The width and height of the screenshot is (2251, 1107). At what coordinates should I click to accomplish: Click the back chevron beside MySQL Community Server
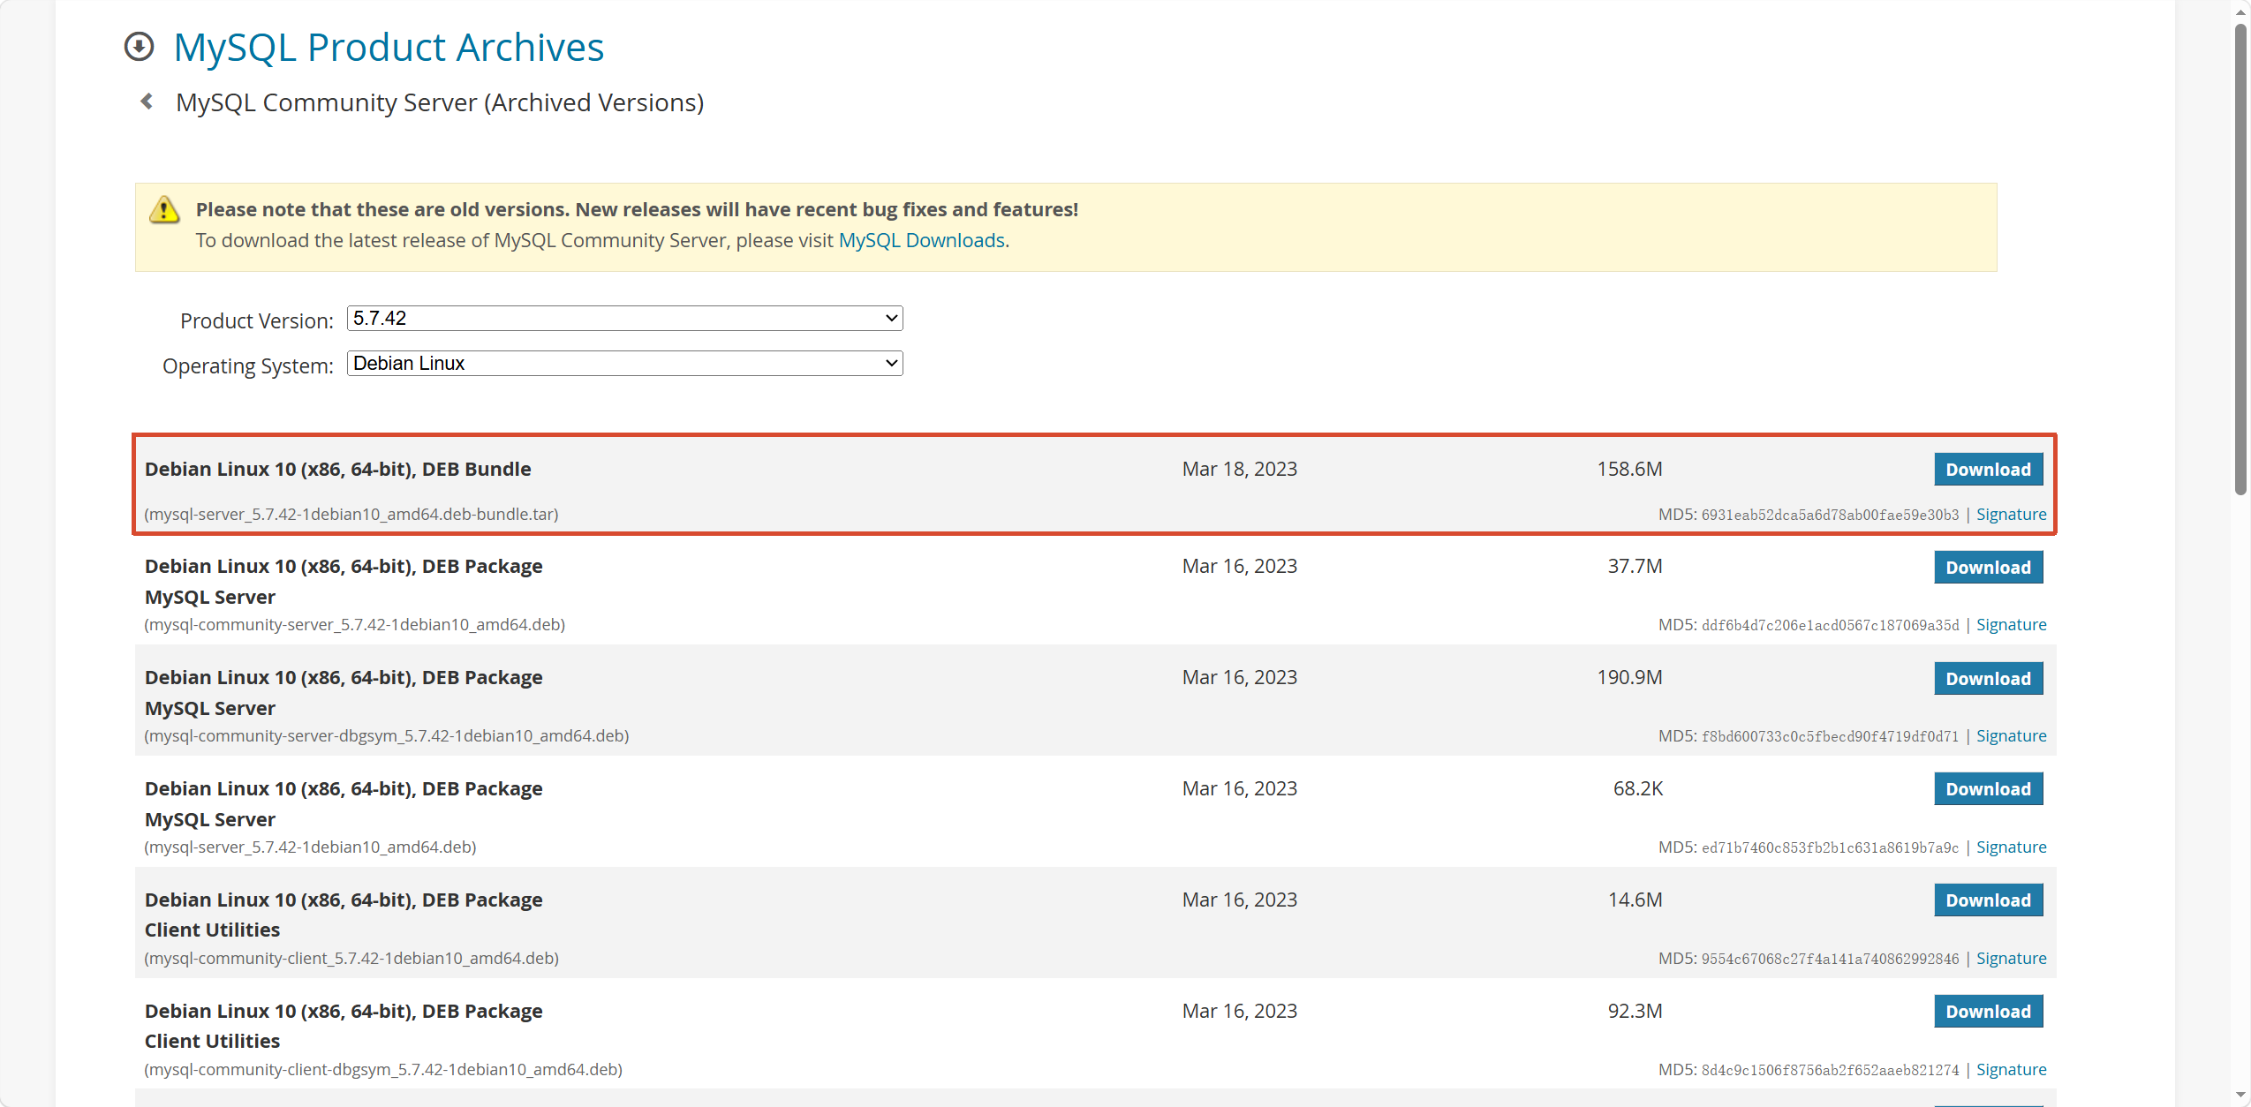[147, 102]
